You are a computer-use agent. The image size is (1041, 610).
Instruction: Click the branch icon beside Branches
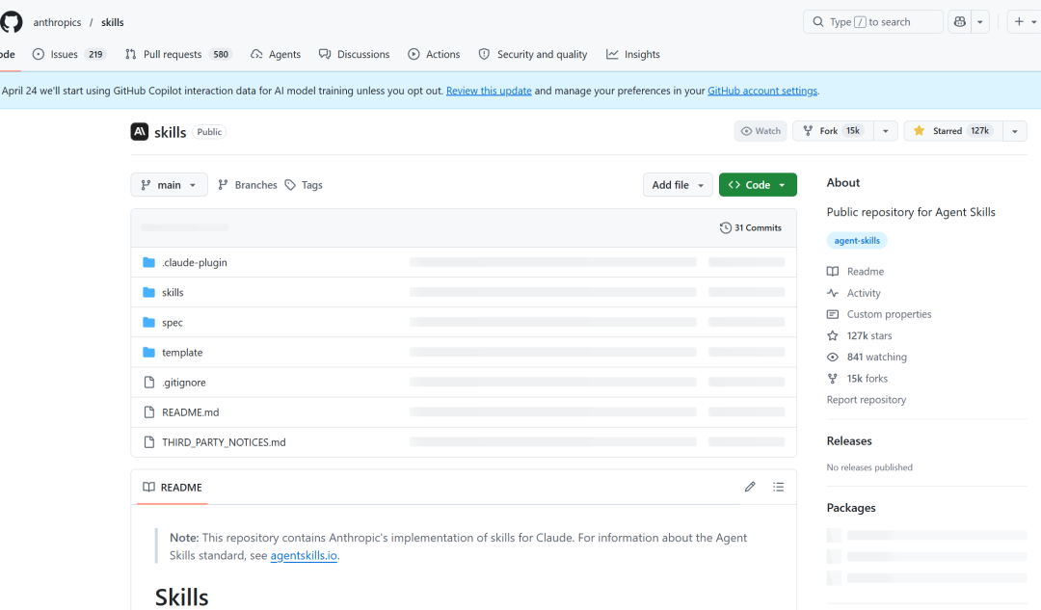tap(223, 185)
